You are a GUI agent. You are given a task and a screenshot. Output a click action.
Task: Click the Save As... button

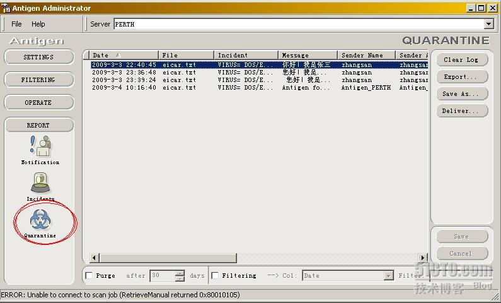coord(462,94)
